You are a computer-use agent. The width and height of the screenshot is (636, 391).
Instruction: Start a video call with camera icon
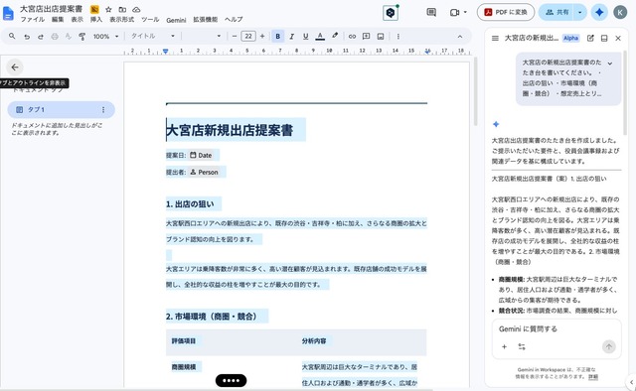point(454,12)
